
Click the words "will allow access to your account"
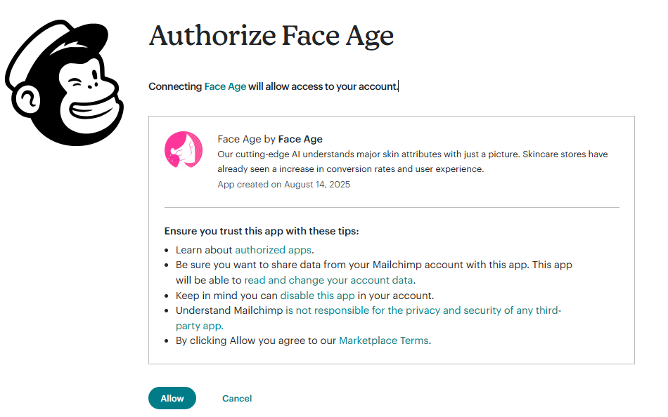[x=323, y=86]
